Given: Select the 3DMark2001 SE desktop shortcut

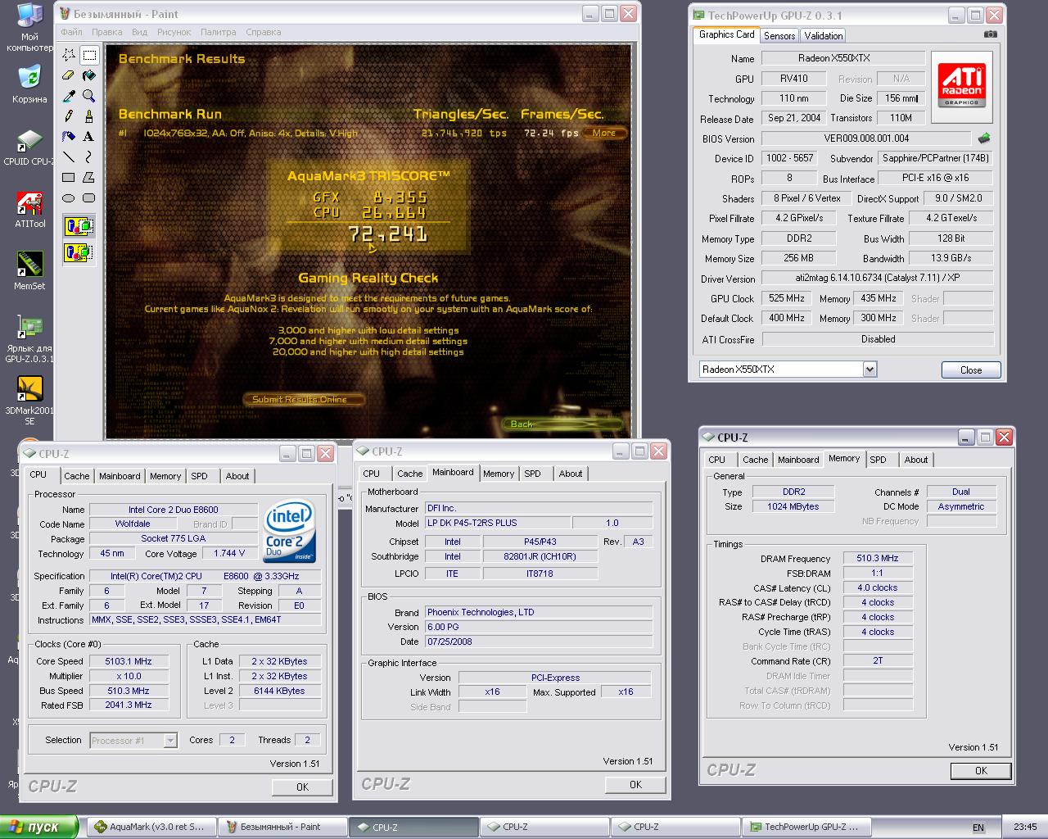Looking at the screenshot, I should [29, 400].
